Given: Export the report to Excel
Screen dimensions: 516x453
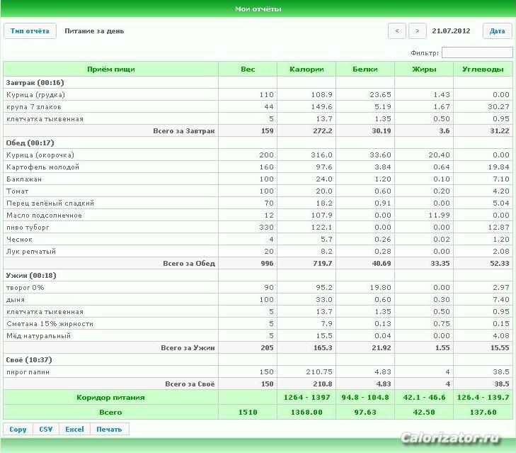Looking at the screenshot, I should 74,430.
